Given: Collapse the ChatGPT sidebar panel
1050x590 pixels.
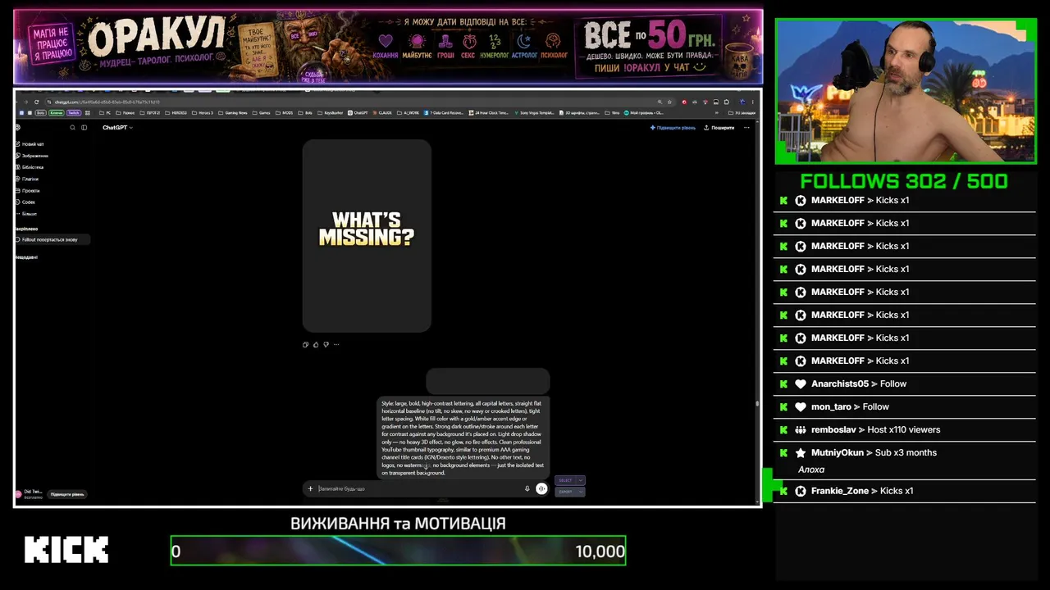Looking at the screenshot, I should [x=84, y=128].
